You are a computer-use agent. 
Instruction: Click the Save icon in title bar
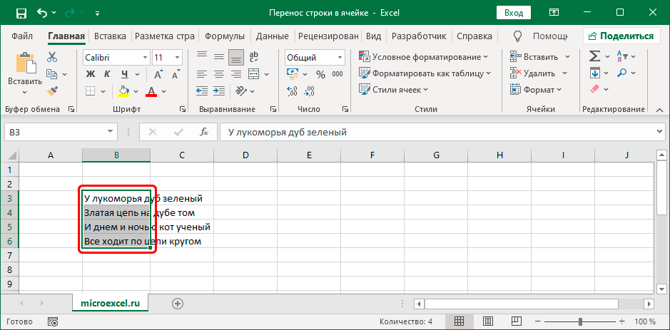(x=21, y=13)
